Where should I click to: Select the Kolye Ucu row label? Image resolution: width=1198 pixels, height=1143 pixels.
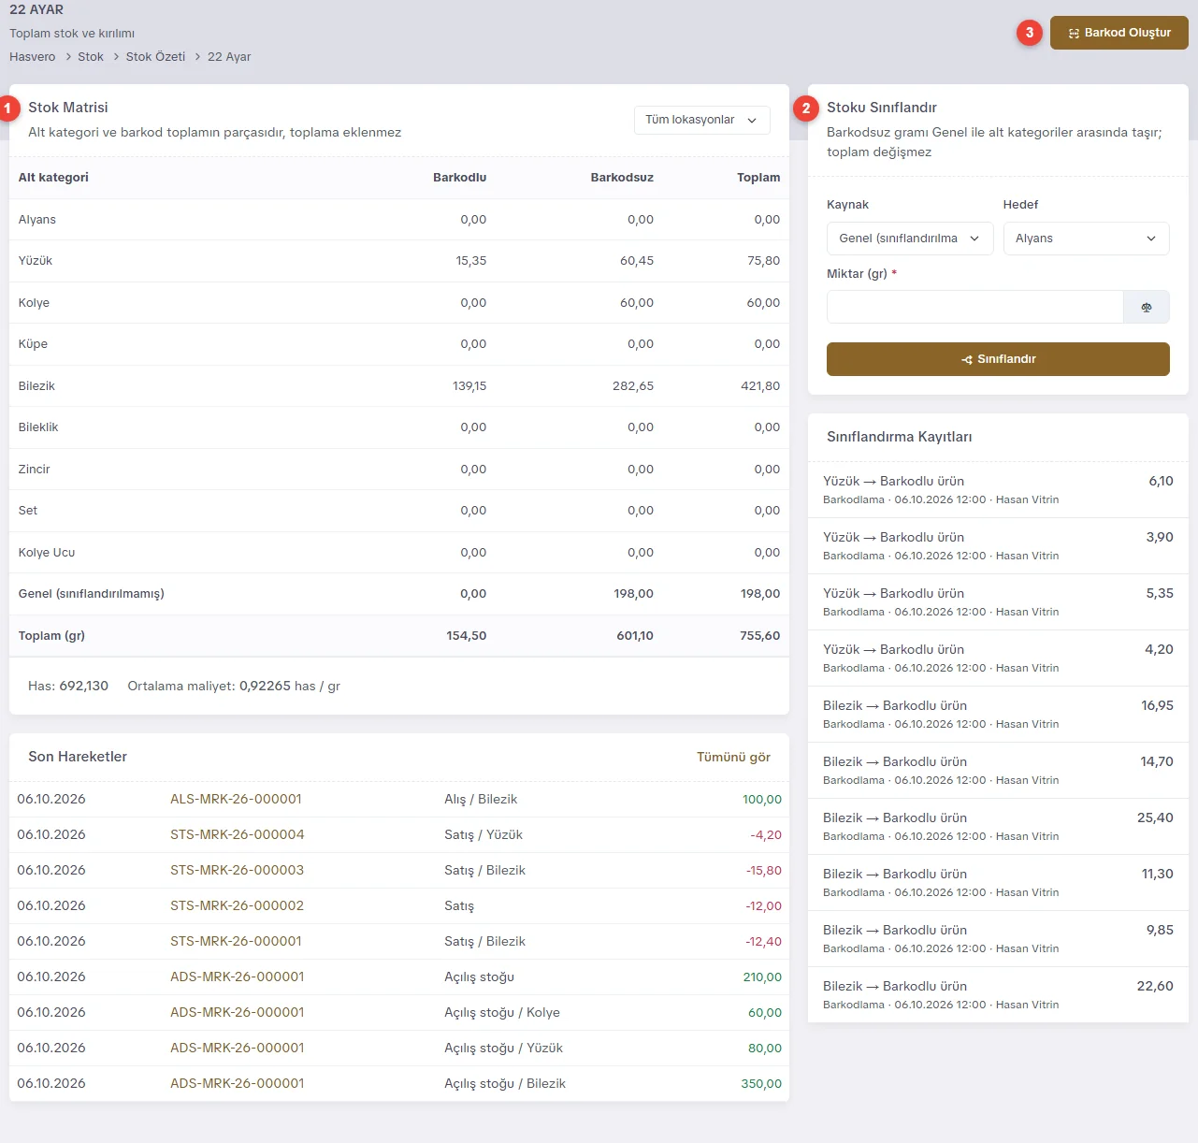point(47,553)
